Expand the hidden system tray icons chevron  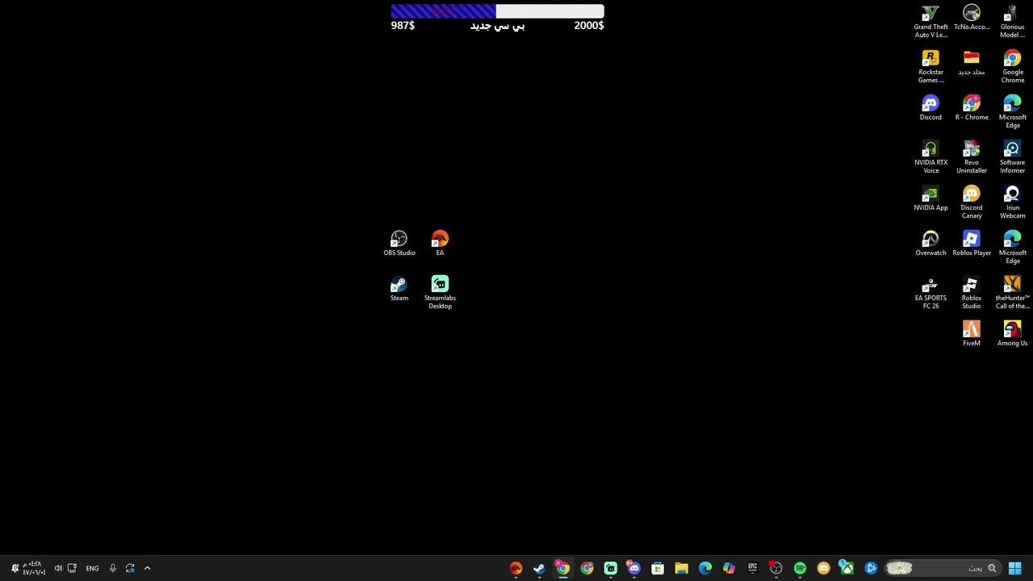point(147,568)
